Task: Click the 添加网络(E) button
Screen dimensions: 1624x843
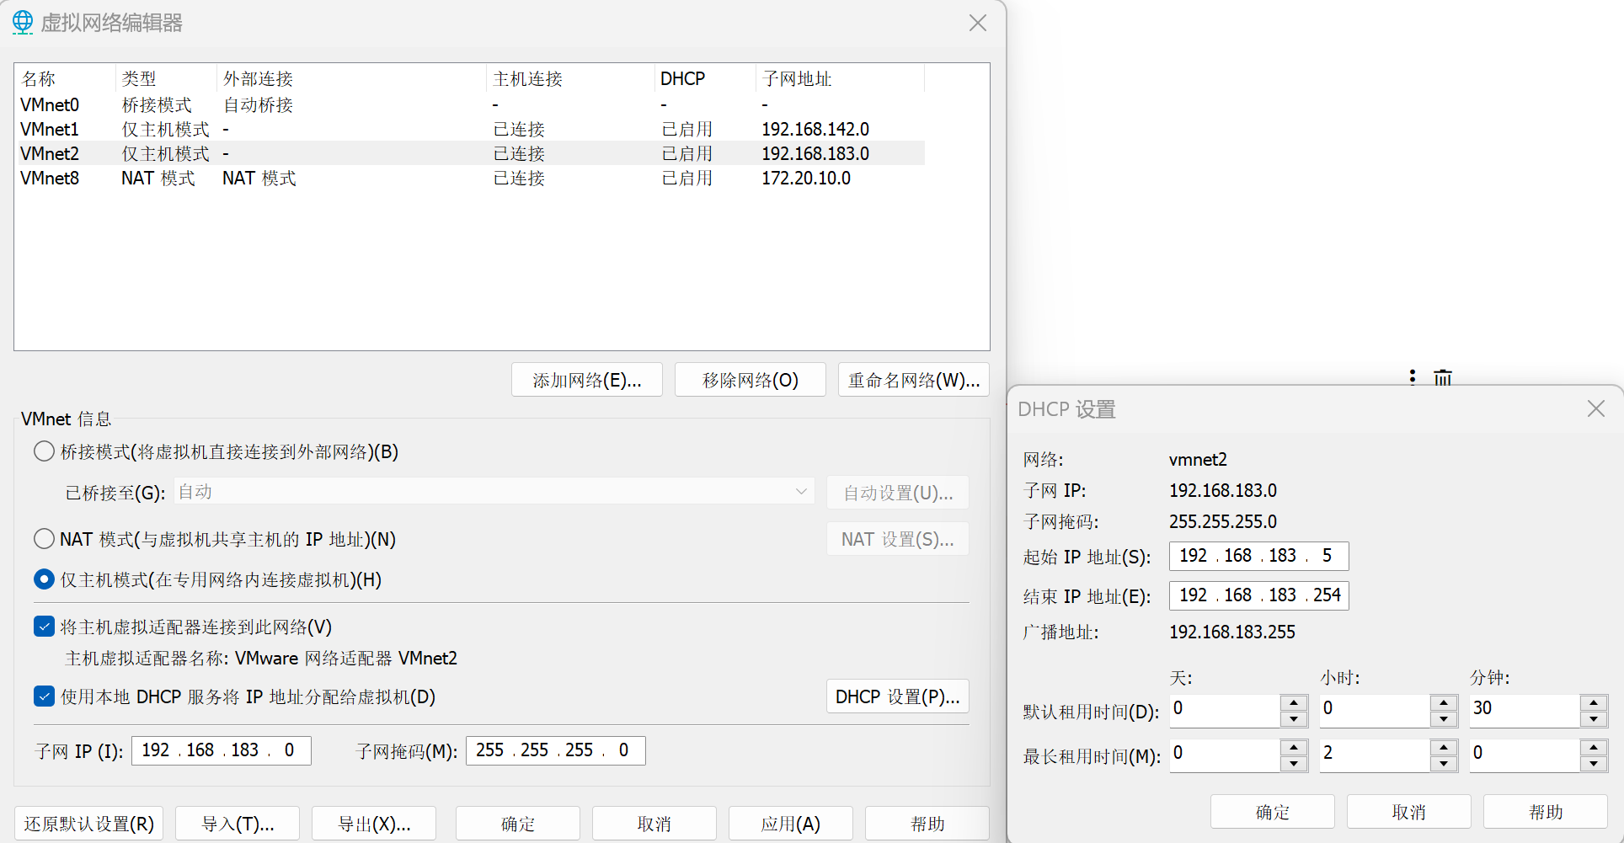Action: pos(586,380)
